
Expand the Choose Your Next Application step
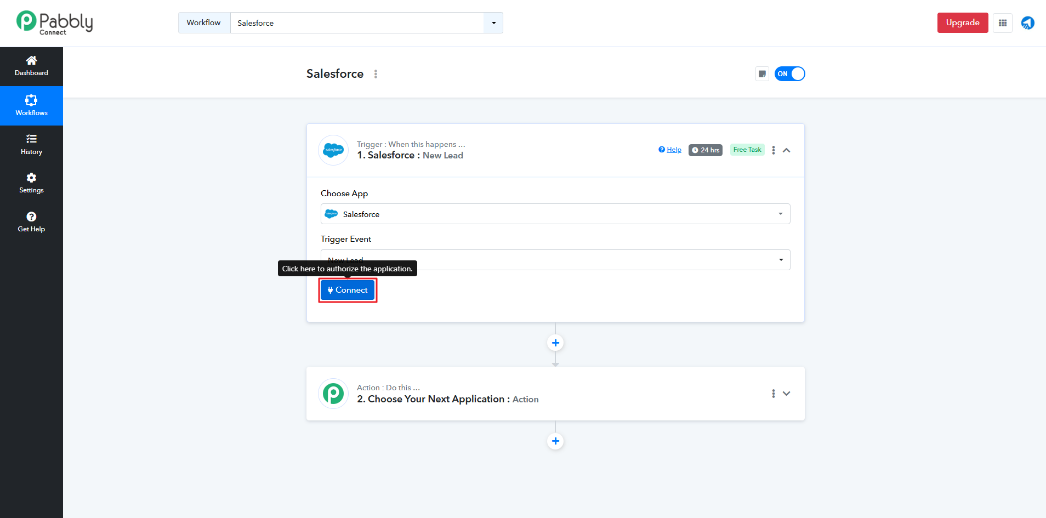(786, 394)
